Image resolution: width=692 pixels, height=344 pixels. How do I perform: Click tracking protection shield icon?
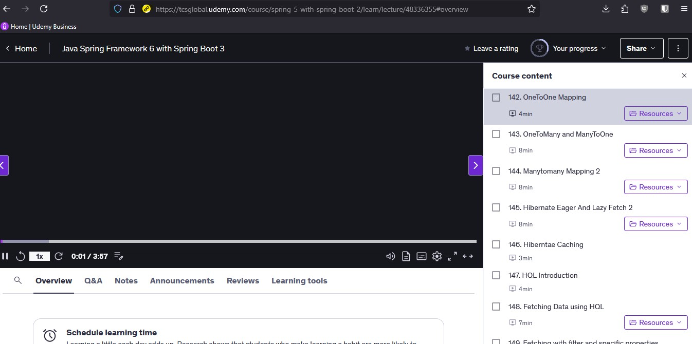[x=118, y=9]
